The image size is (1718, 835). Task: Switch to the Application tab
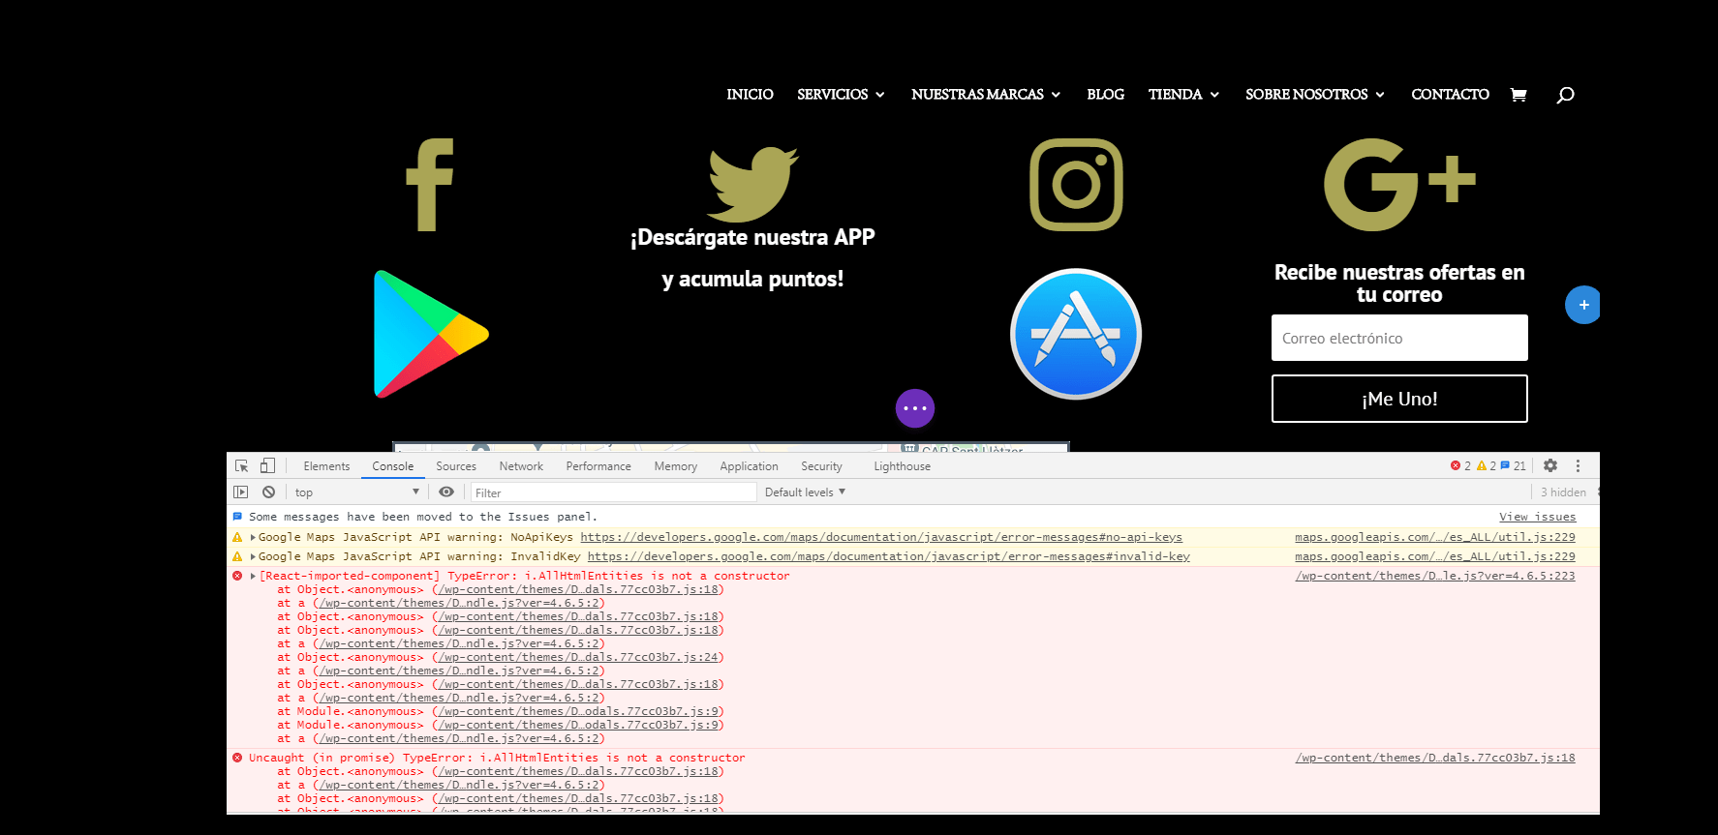pyautogui.click(x=749, y=465)
